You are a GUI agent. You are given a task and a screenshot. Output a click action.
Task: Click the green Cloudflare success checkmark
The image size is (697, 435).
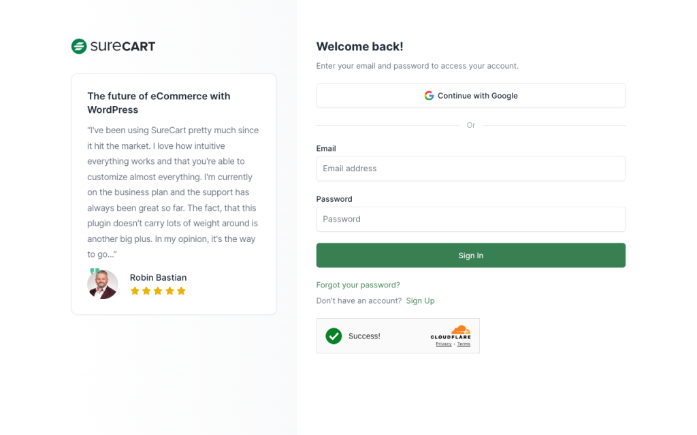(334, 336)
